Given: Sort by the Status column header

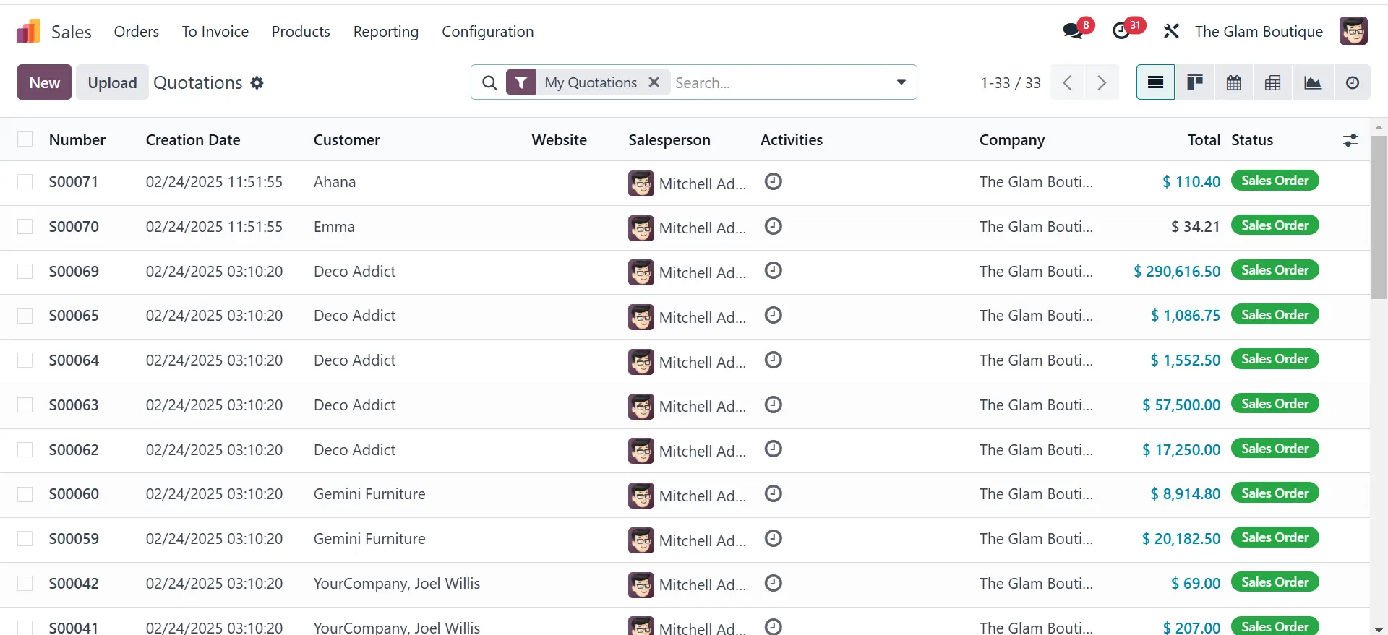Looking at the screenshot, I should point(1252,140).
